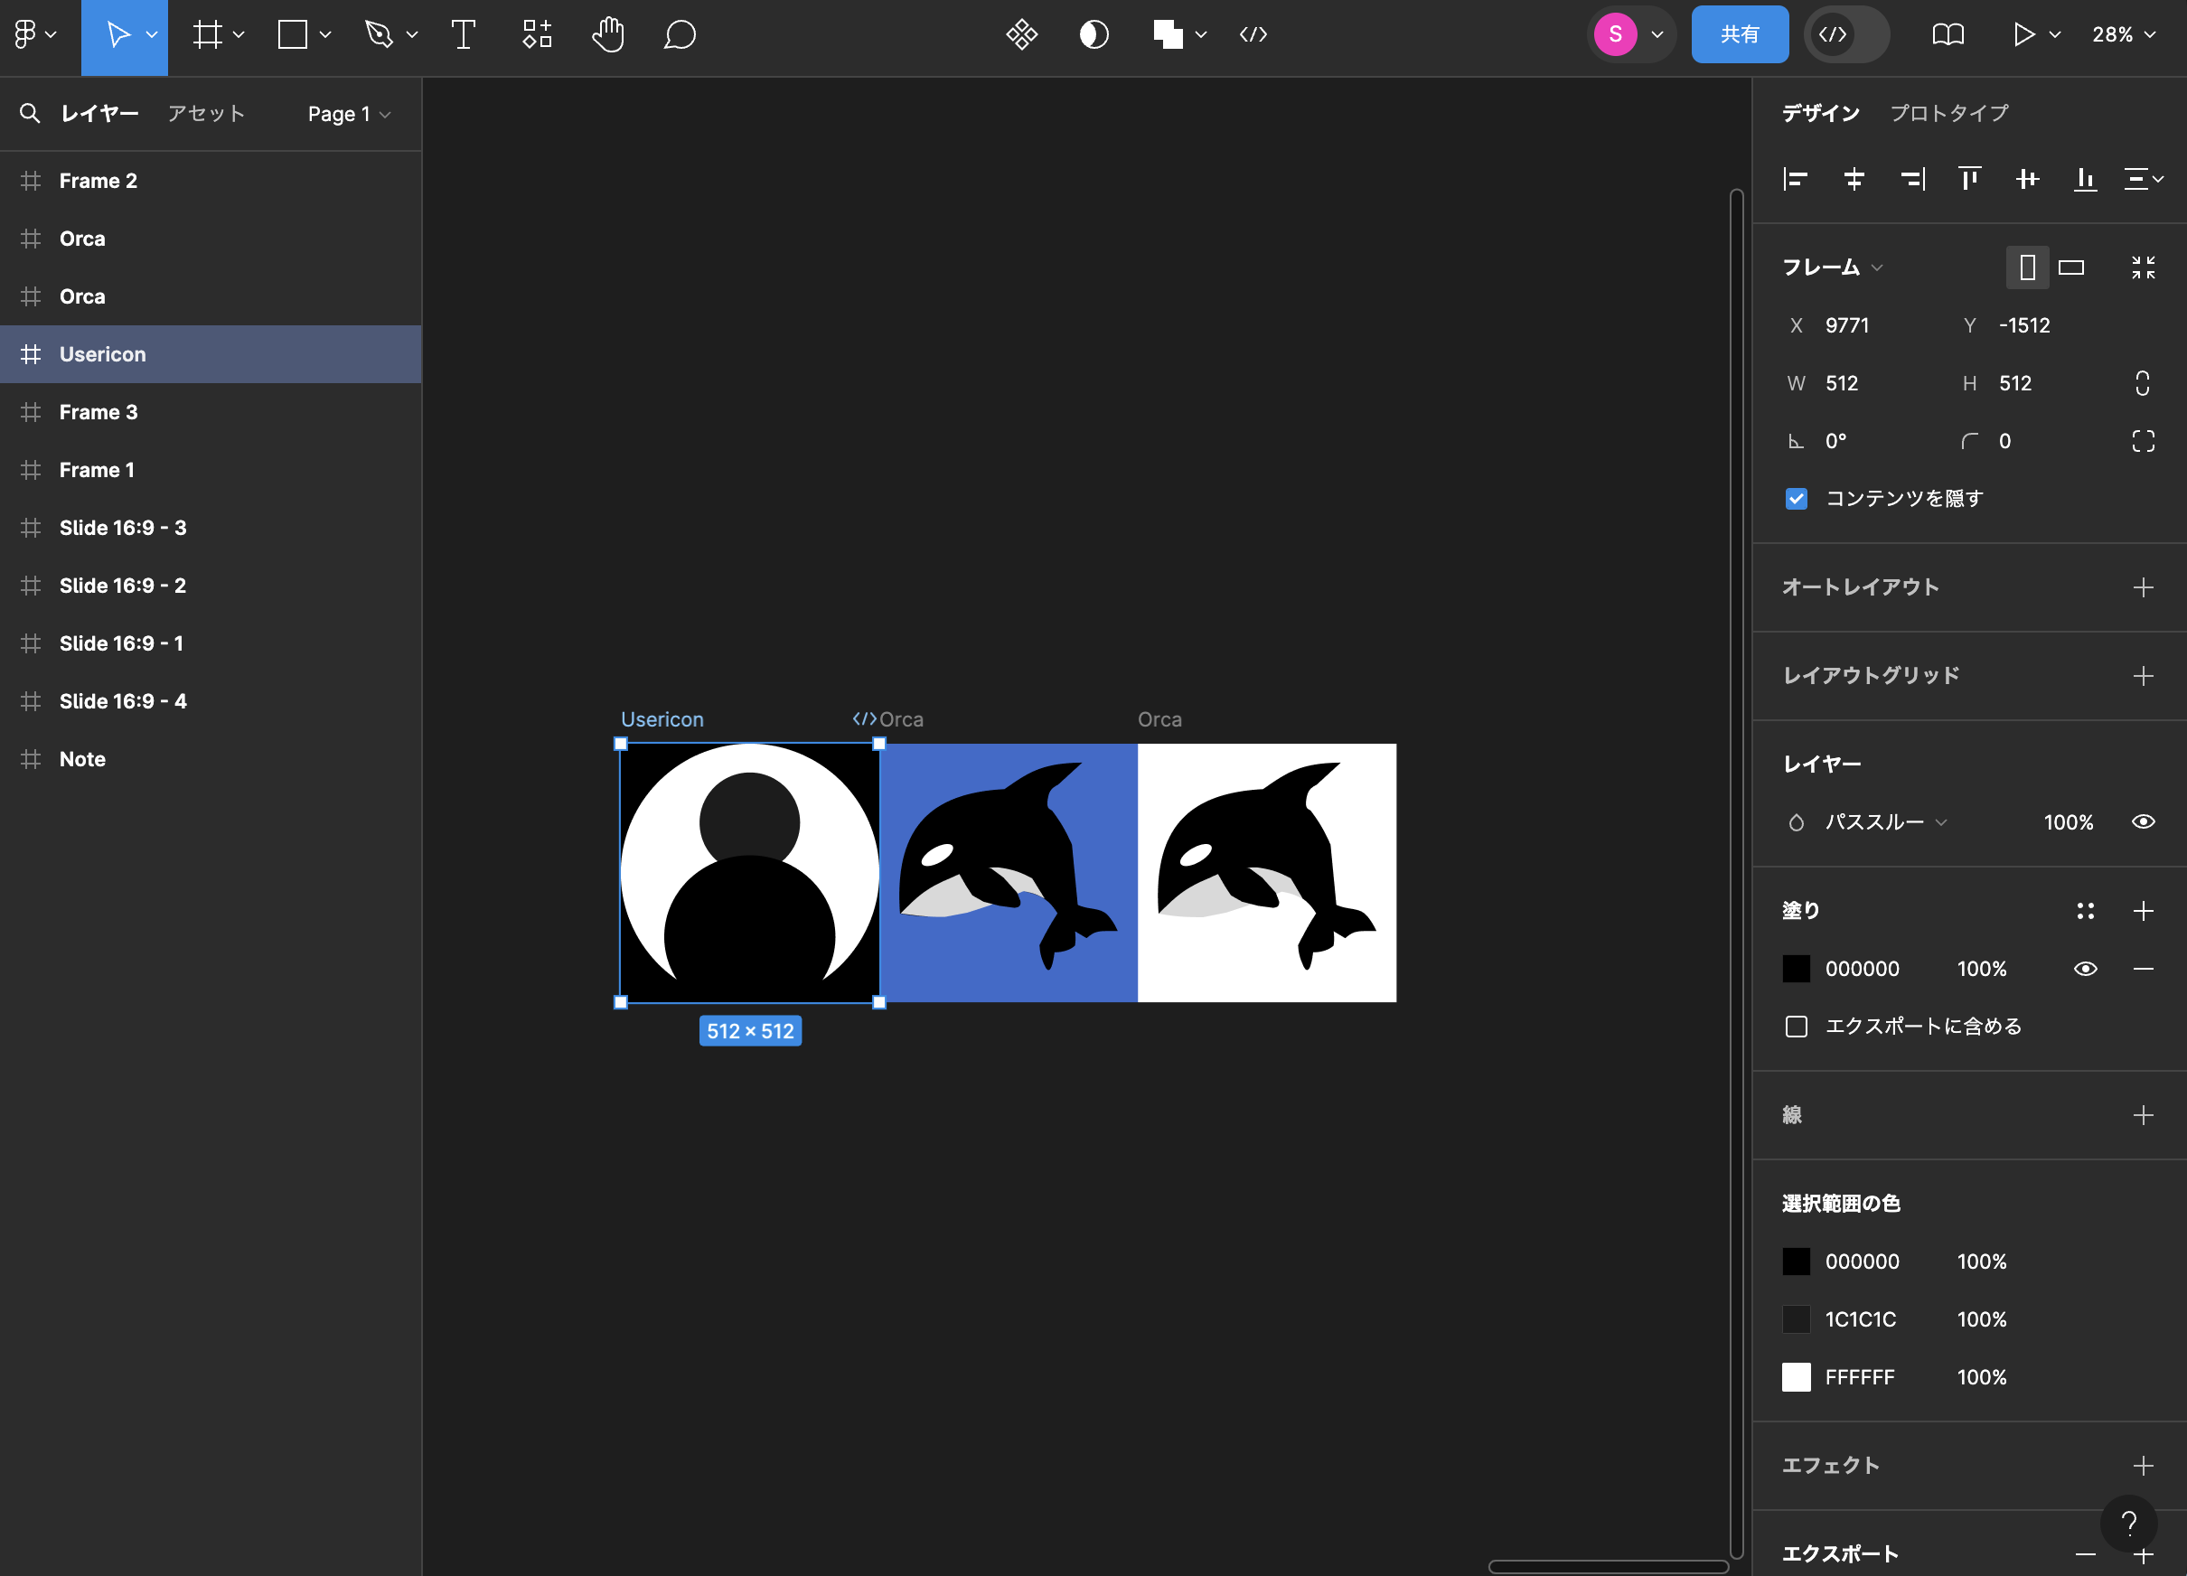Select the Text tool
Screen dimensions: 2187x1576
click(x=464, y=34)
